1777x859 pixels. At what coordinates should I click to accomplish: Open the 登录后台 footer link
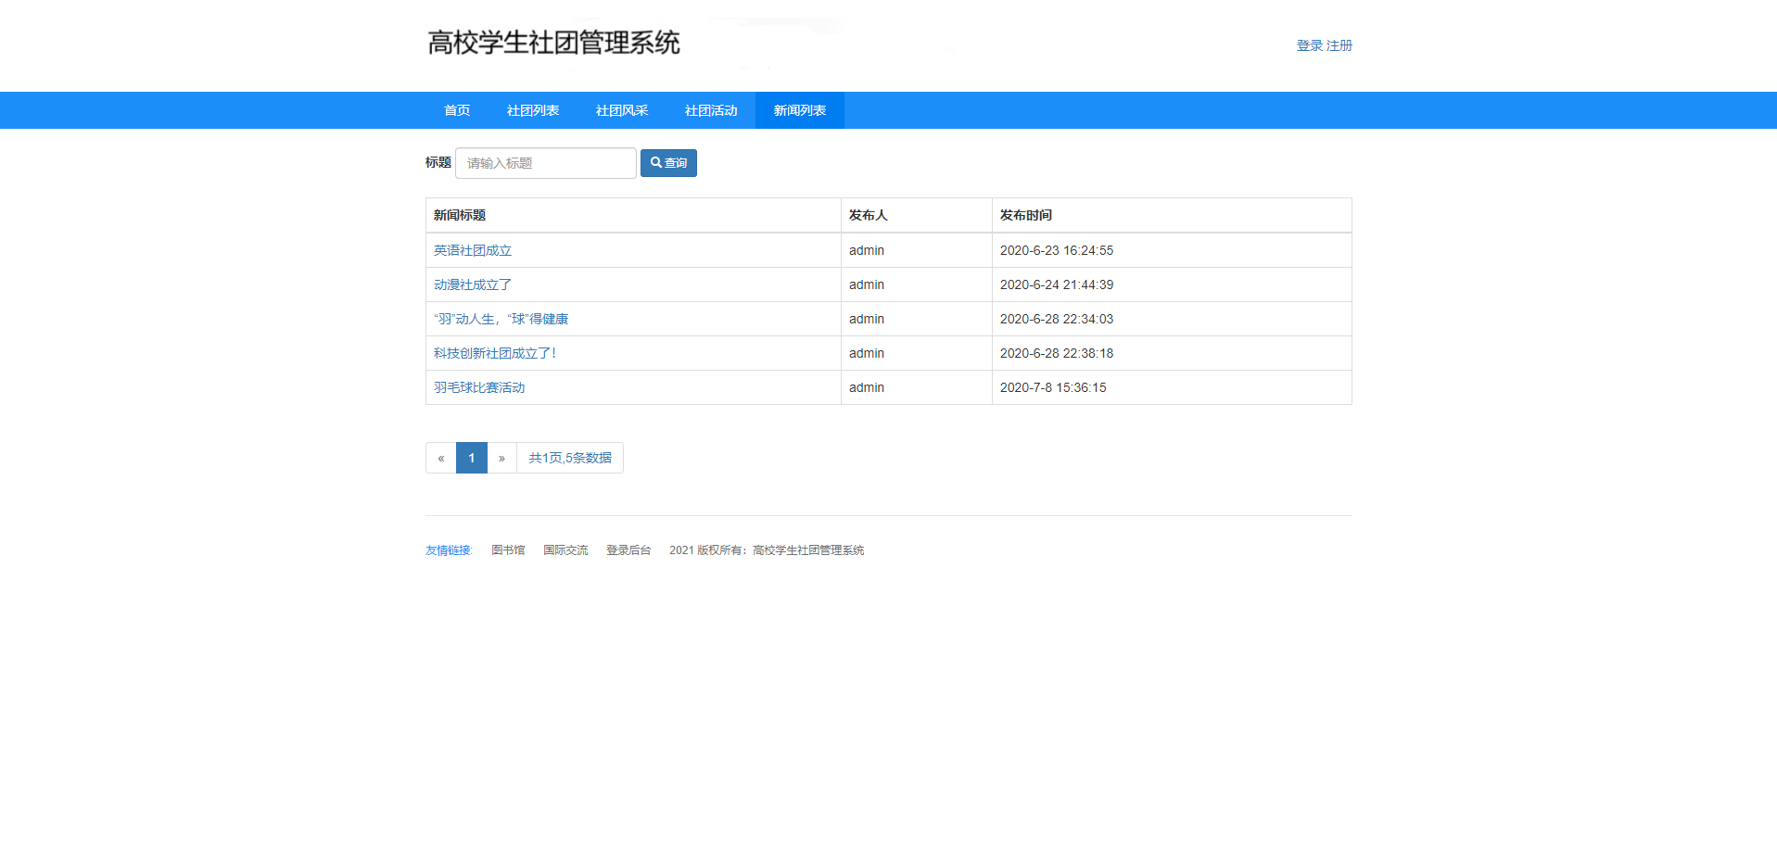(x=628, y=550)
